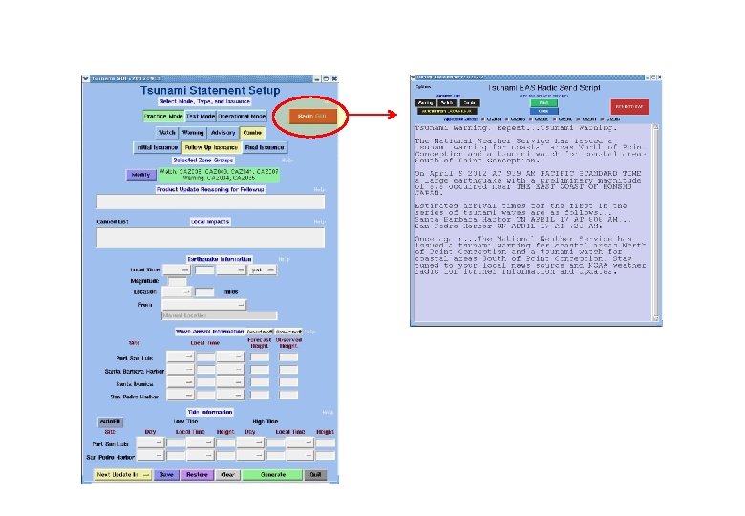Toggle the CAZ034 applicable zone checkbox

click(483, 119)
